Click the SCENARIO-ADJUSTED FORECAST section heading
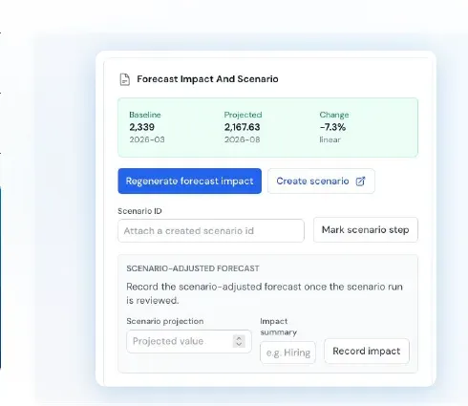This screenshot has height=406, width=468. (193, 268)
